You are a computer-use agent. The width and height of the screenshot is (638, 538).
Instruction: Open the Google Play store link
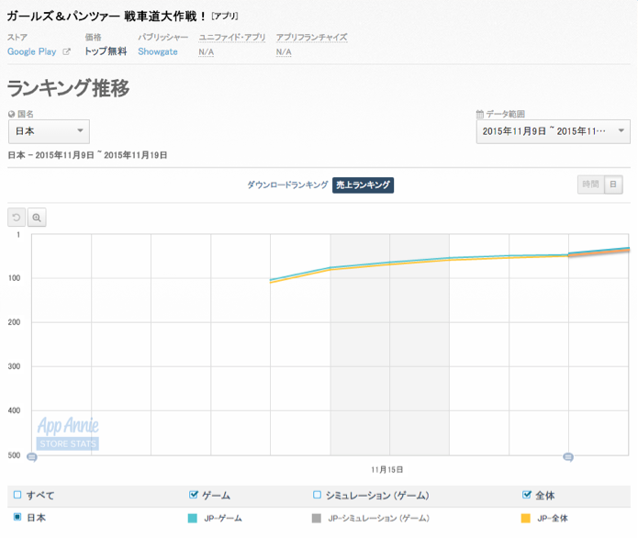[x=32, y=51]
